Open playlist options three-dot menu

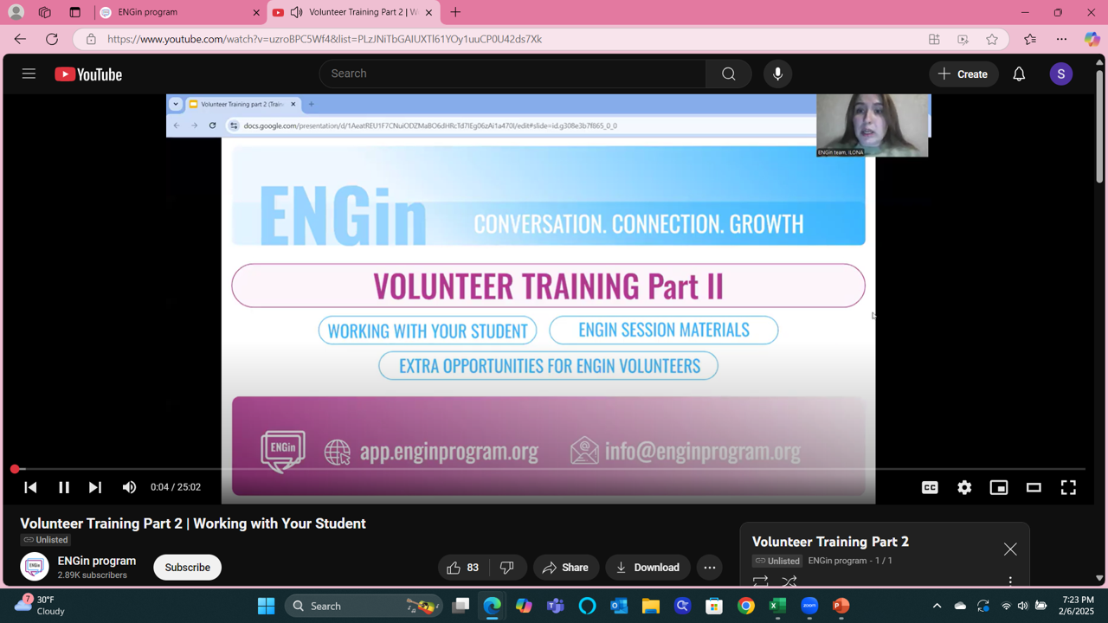pyautogui.click(x=1010, y=581)
